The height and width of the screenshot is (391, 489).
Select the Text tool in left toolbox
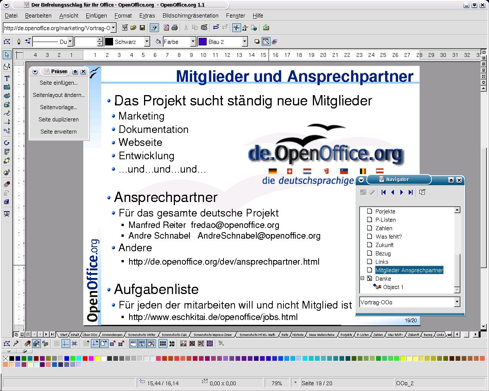[6, 78]
